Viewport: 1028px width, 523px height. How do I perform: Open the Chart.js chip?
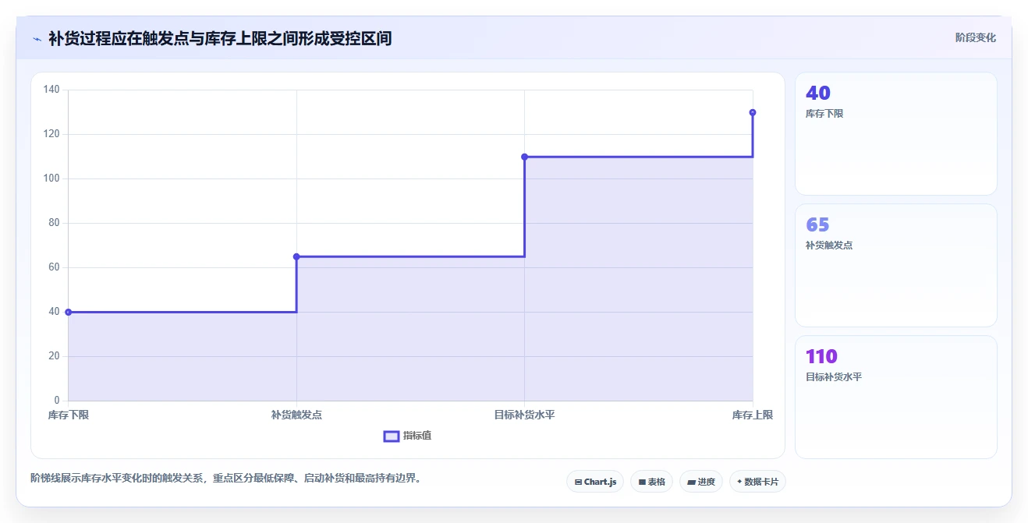tap(595, 482)
